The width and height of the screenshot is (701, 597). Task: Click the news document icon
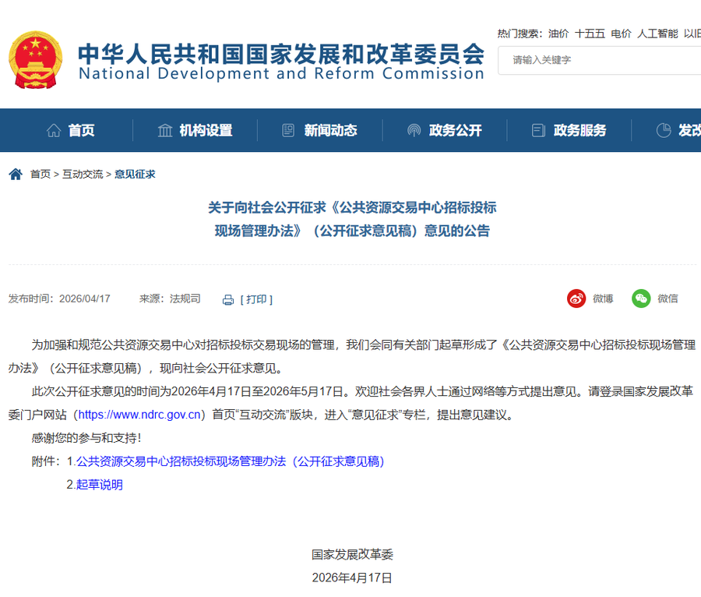coord(288,131)
